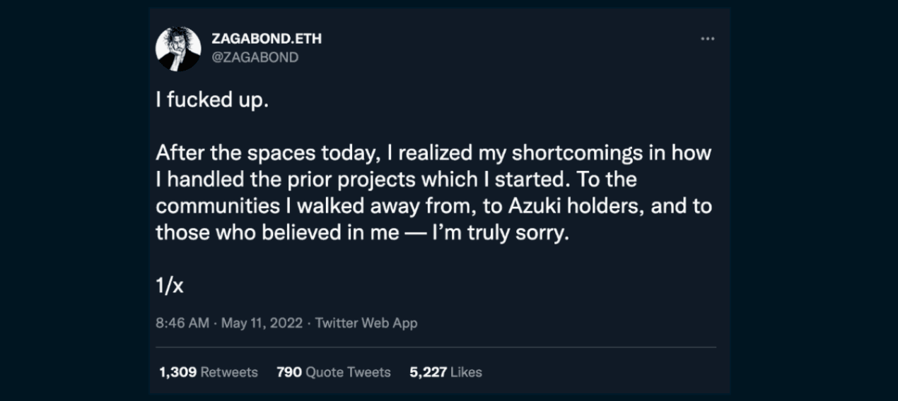Click the 1/x thread marker text
898x401 pixels.
[170, 286]
